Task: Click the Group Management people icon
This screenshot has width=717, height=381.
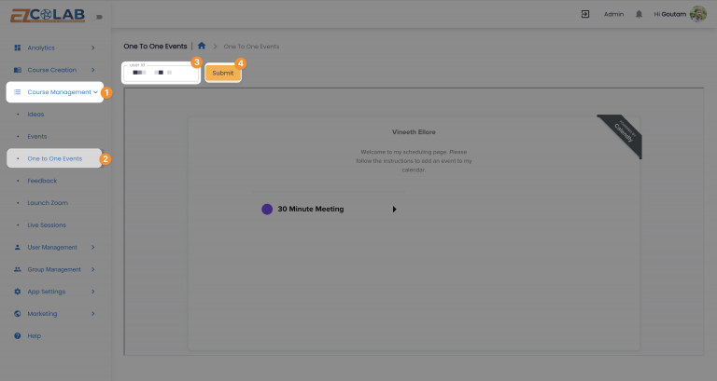Action: click(18, 269)
